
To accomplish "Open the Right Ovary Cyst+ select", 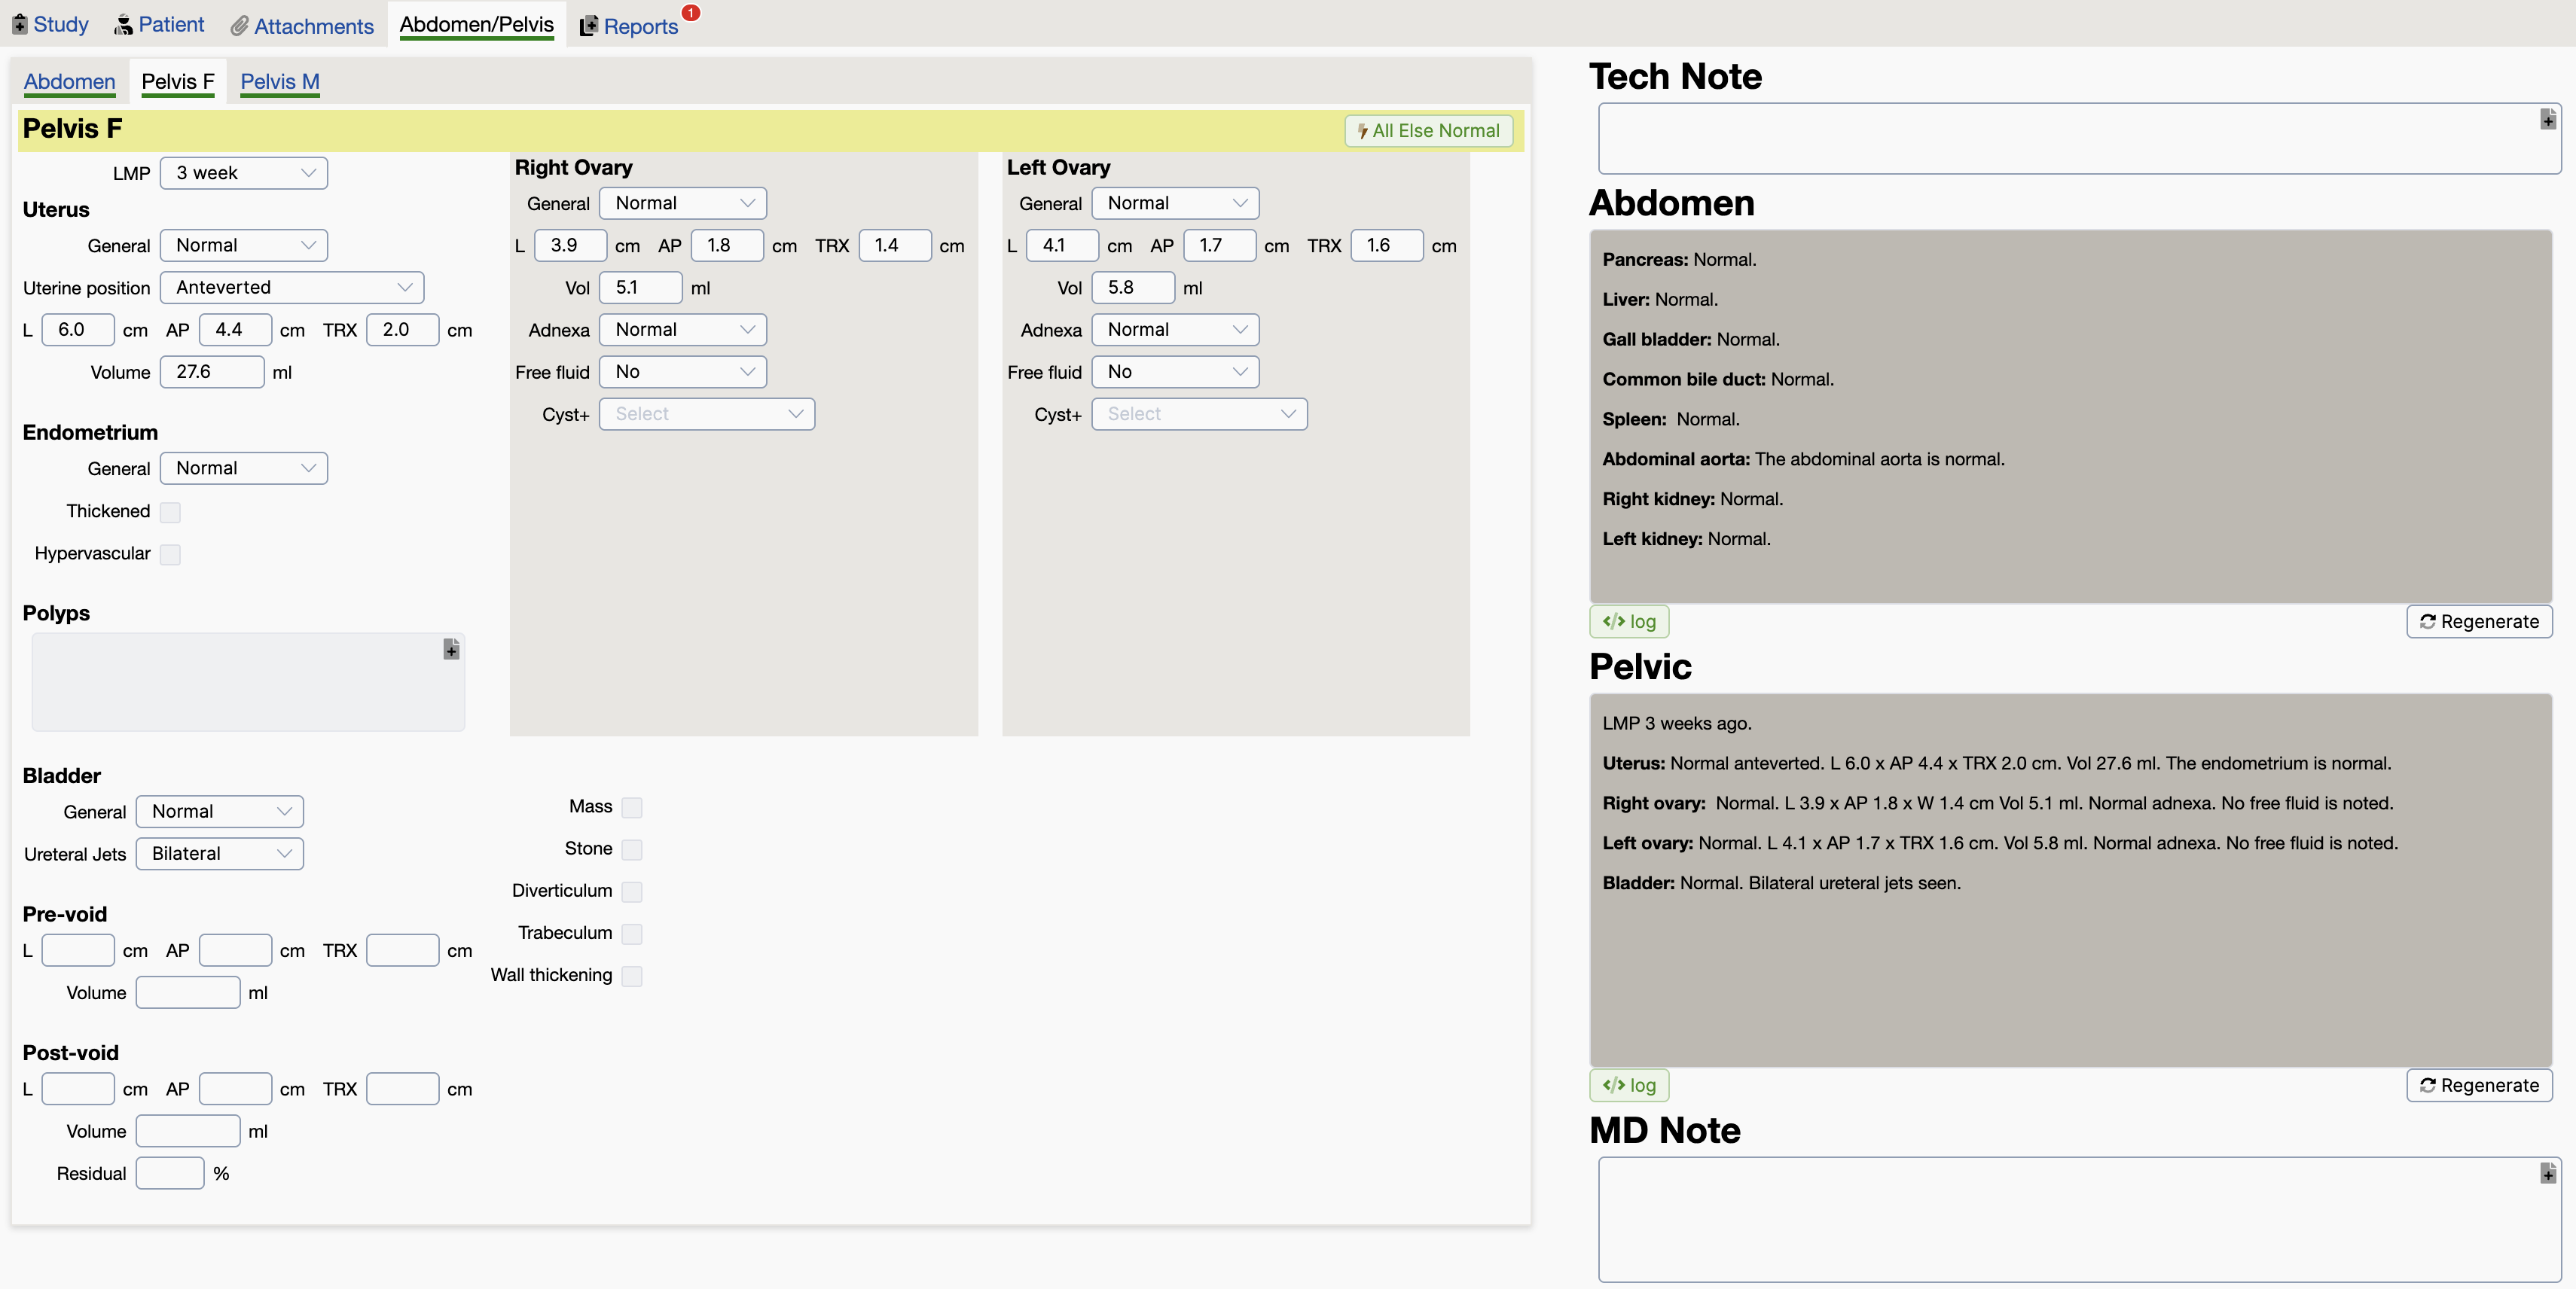I will tap(706, 413).
